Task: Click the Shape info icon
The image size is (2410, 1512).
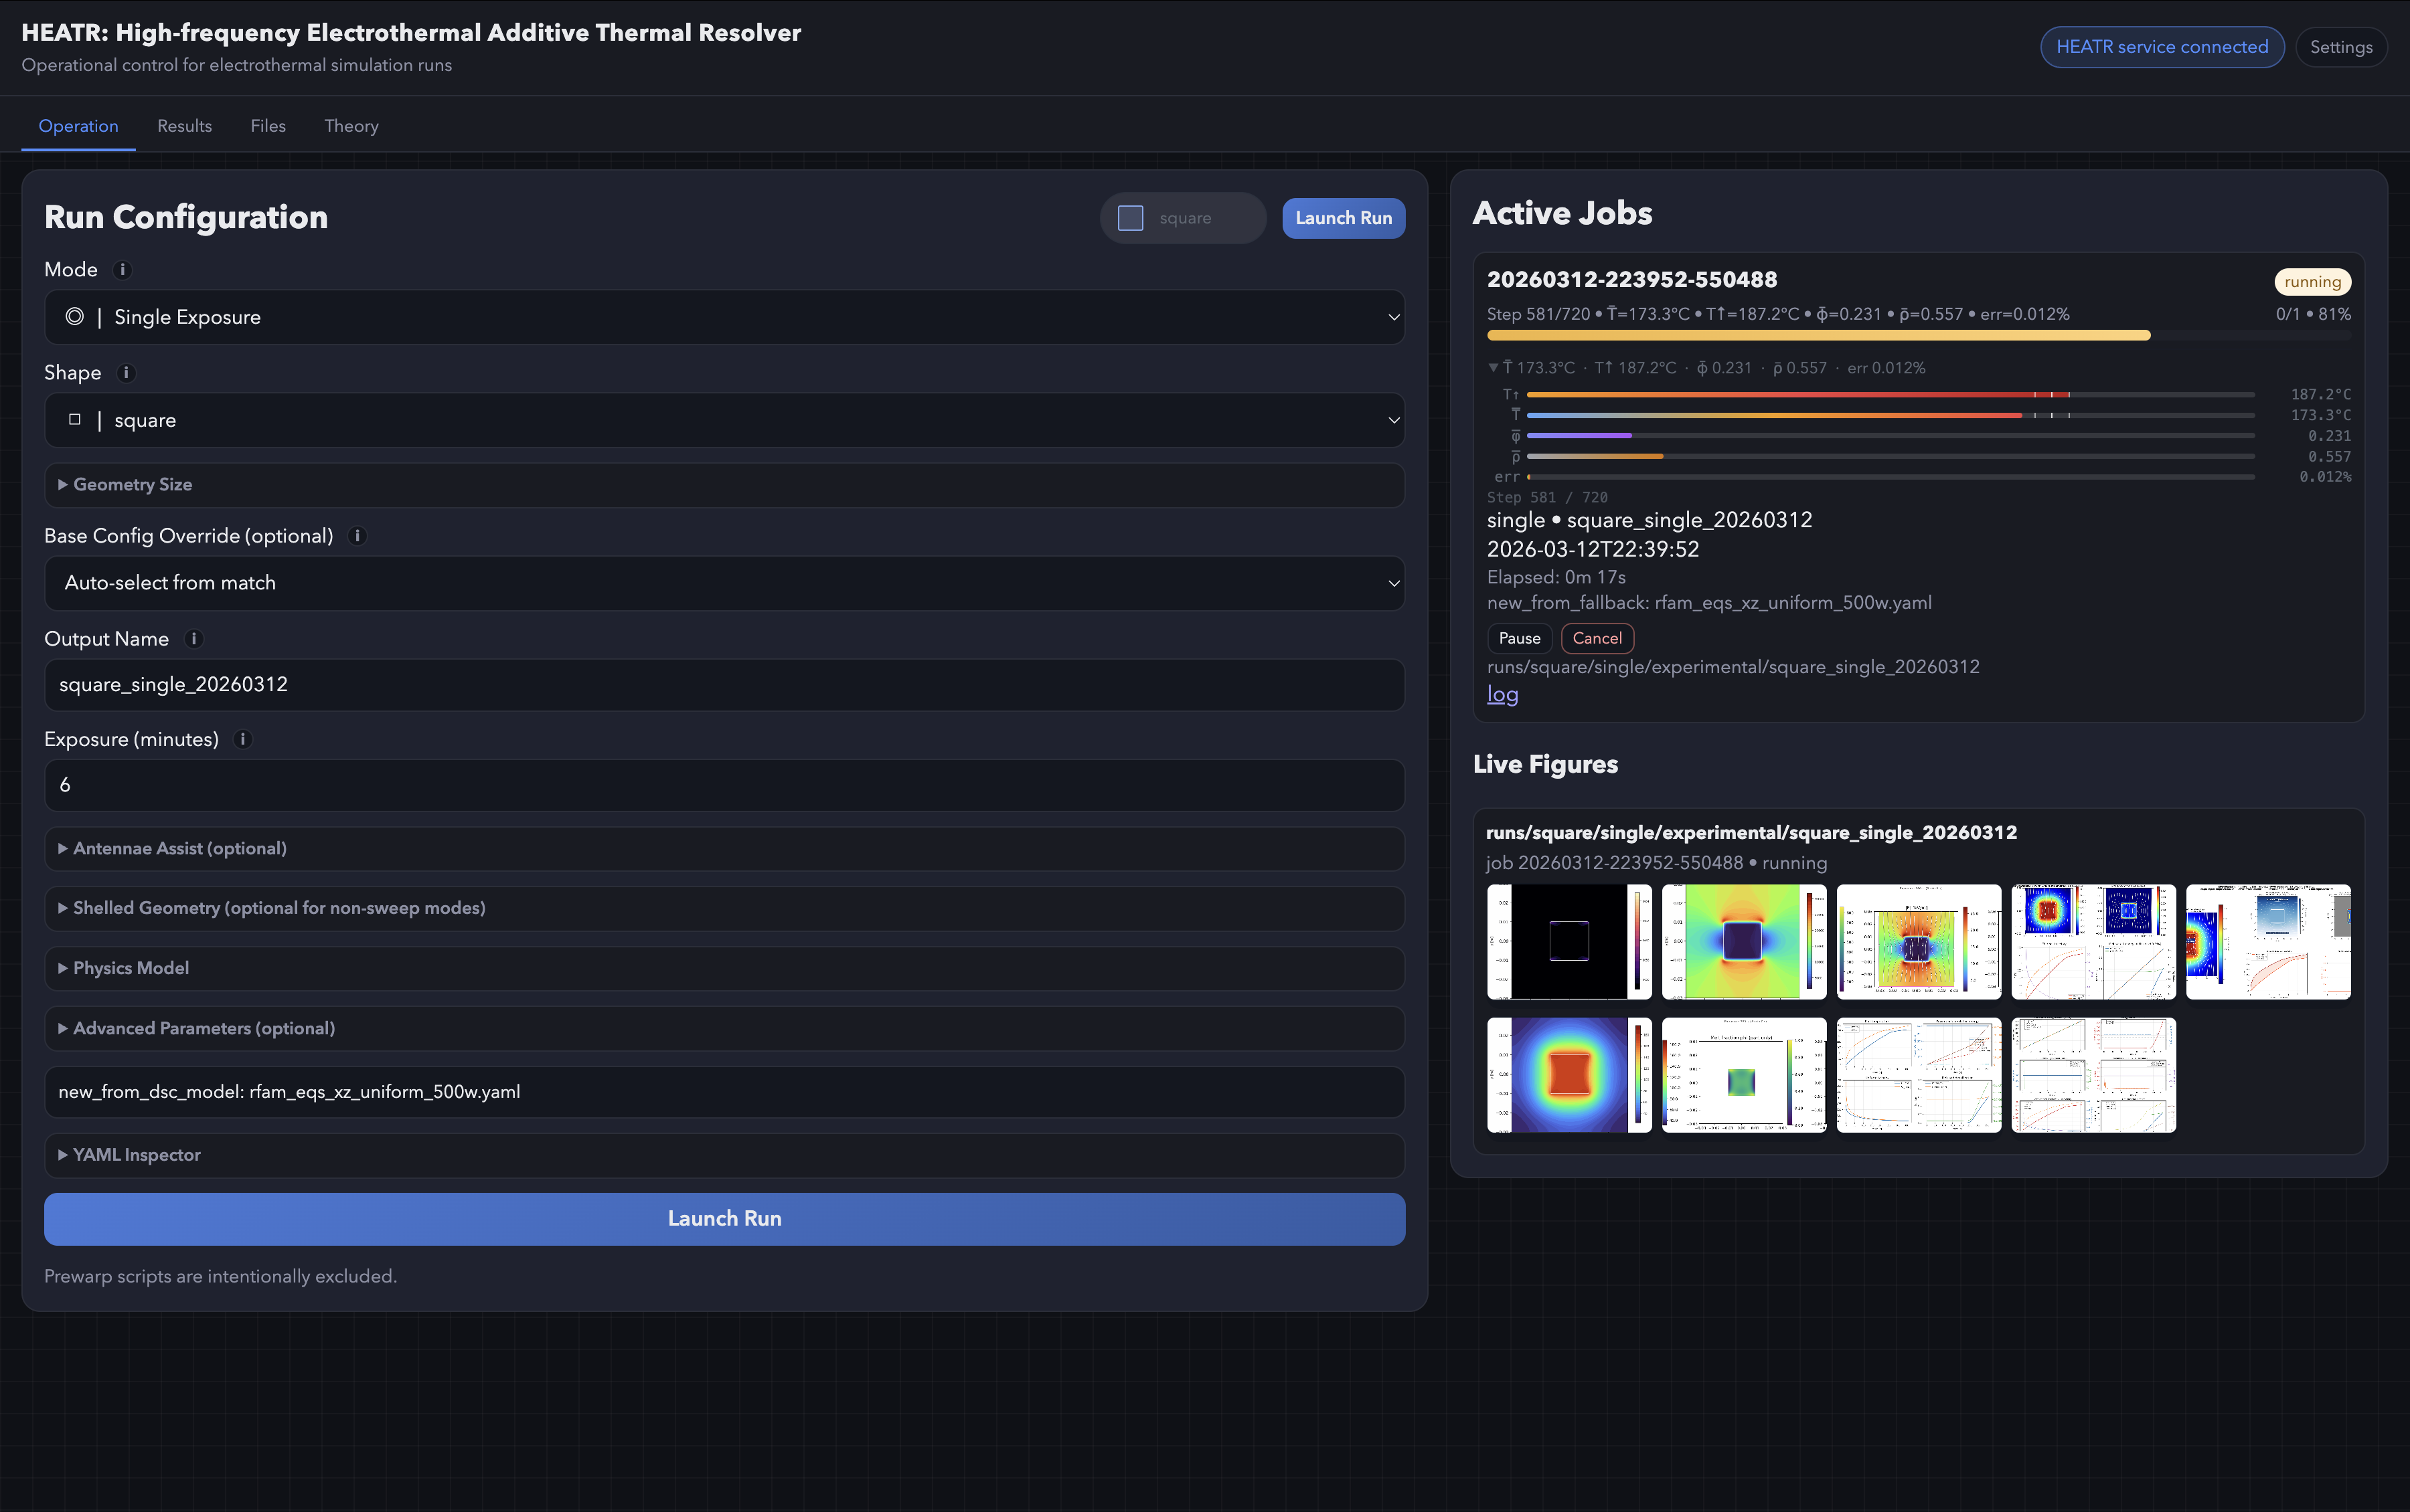Action: tap(127, 372)
